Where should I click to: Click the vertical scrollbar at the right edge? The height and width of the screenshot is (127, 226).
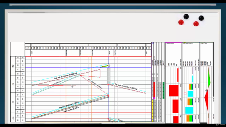[214, 69]
